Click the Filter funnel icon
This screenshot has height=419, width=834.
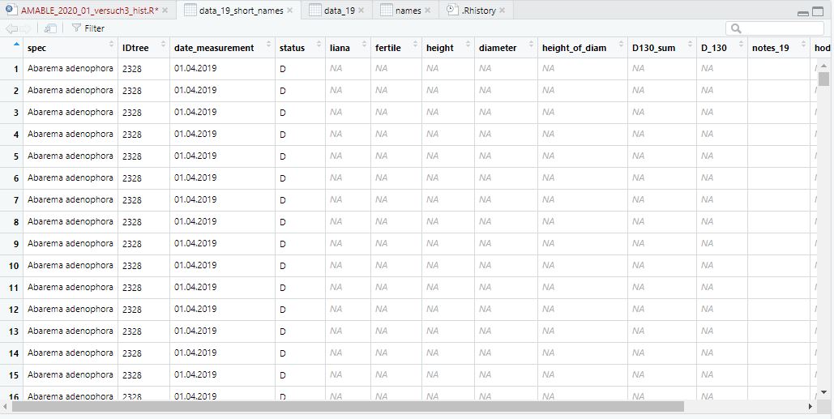76,28
